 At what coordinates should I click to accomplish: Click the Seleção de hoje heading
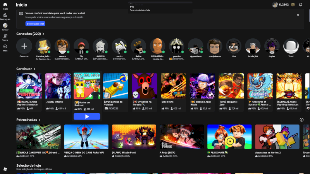click(29, 165)
